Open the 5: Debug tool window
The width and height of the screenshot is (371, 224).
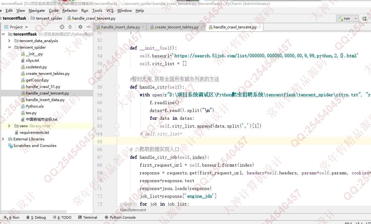36,217
